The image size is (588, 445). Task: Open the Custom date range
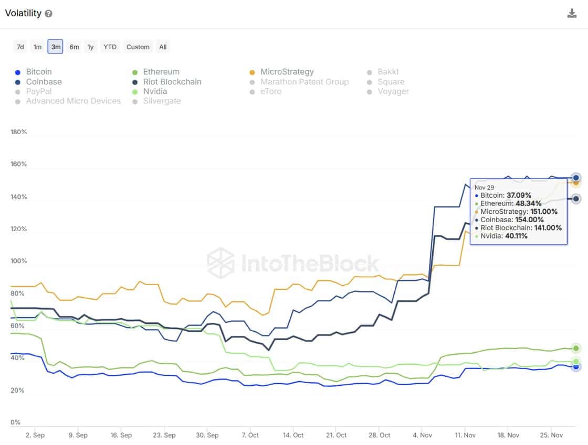[138, 47]
